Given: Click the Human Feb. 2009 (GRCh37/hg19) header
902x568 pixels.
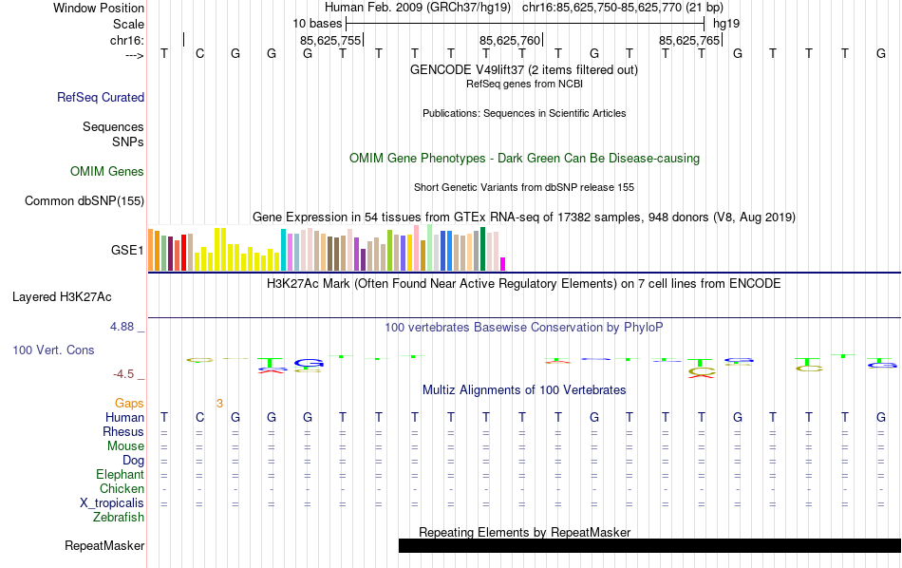Looking at the screenshot, I should 418,8.
